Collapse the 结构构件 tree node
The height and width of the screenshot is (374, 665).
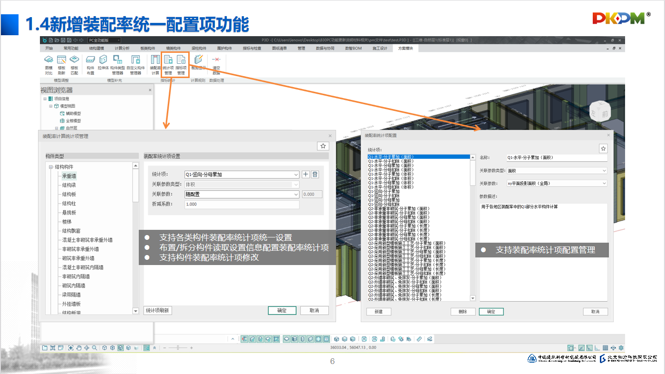pyautogui.click(x=50, y=167)
